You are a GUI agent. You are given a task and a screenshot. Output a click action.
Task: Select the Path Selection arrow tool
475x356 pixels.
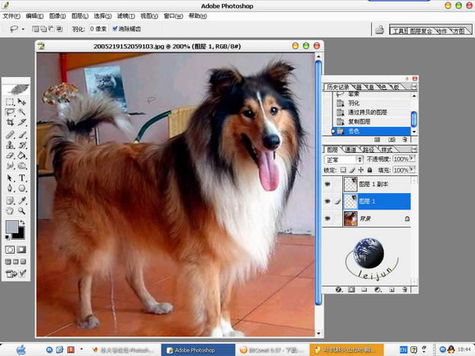(x=10, y=178)
